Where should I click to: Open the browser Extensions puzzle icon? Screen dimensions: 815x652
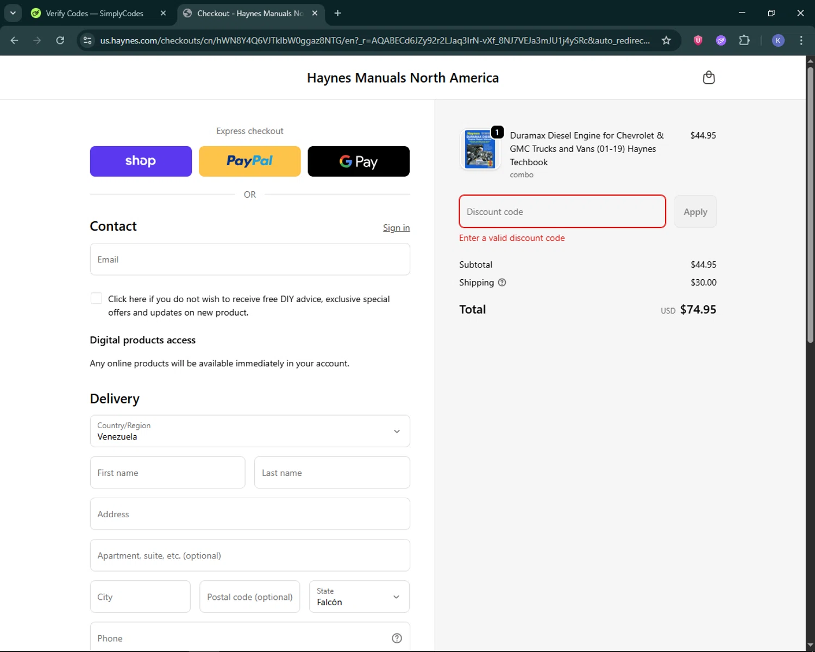(744, 40)
